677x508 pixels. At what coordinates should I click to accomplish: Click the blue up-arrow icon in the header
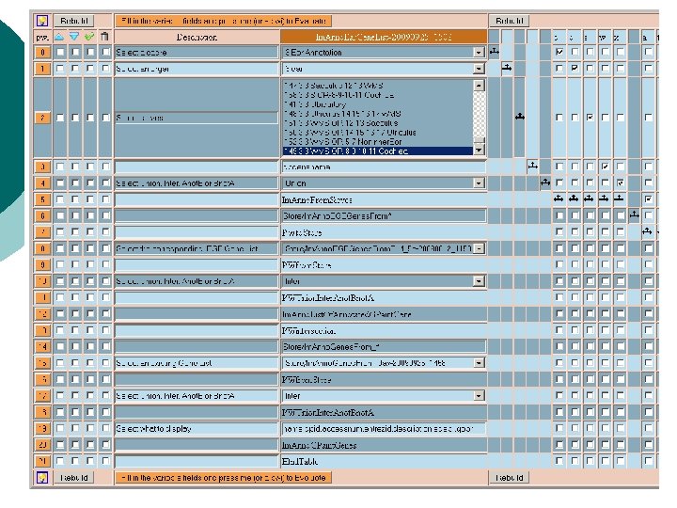pos(59,37)
